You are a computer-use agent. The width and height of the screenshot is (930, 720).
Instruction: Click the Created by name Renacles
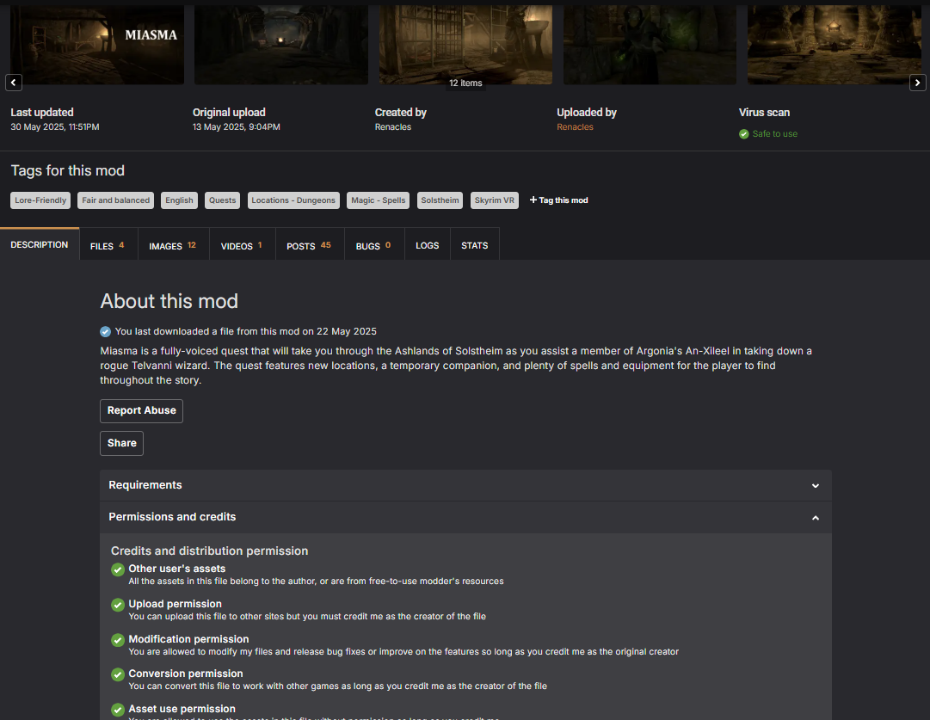pyautogui.click(x=392, y=127)
